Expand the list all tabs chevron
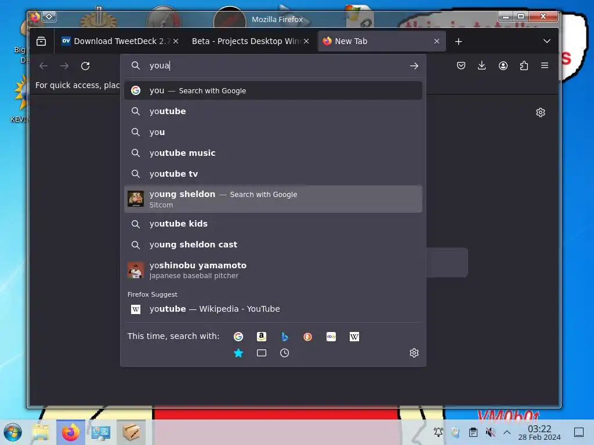This screenshot has height=445, width=594. point(546,41)
